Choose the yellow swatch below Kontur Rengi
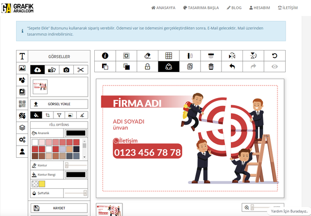Viewport: 311px width, 216px height. pos(42,184)
